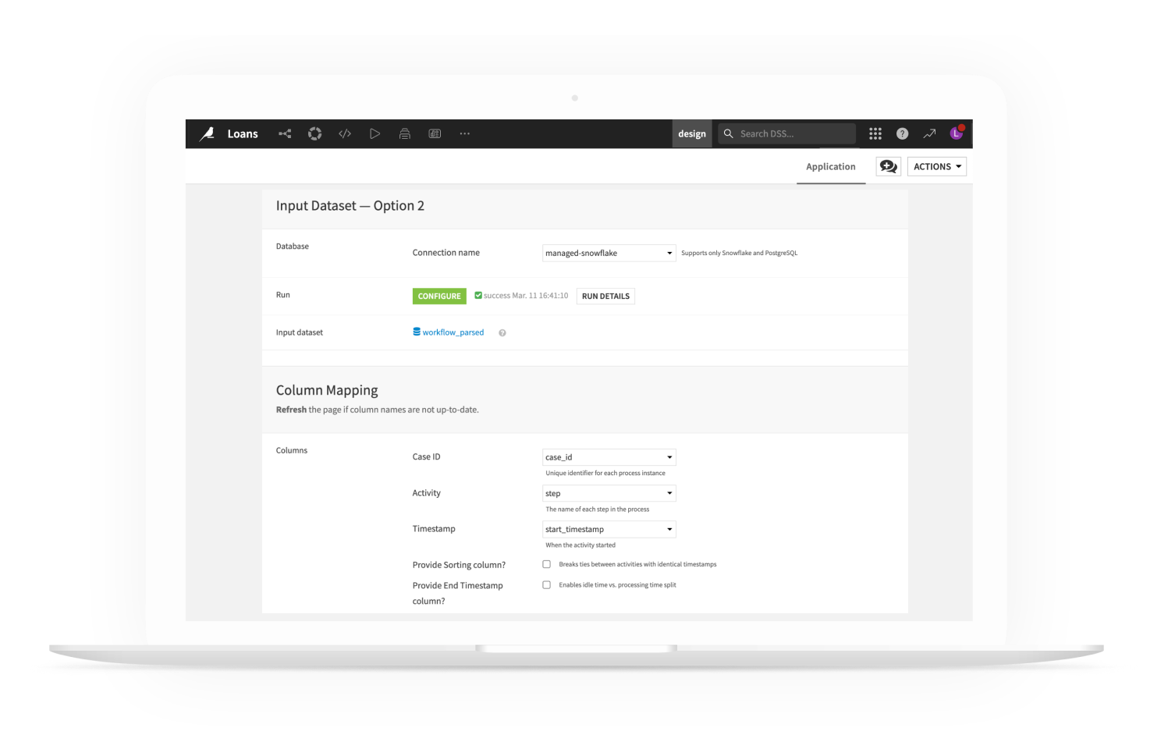This screenshot has width=1168, height=749.
Task: Open the dashboards icon in navbar
Action: (x=435, y=134)
